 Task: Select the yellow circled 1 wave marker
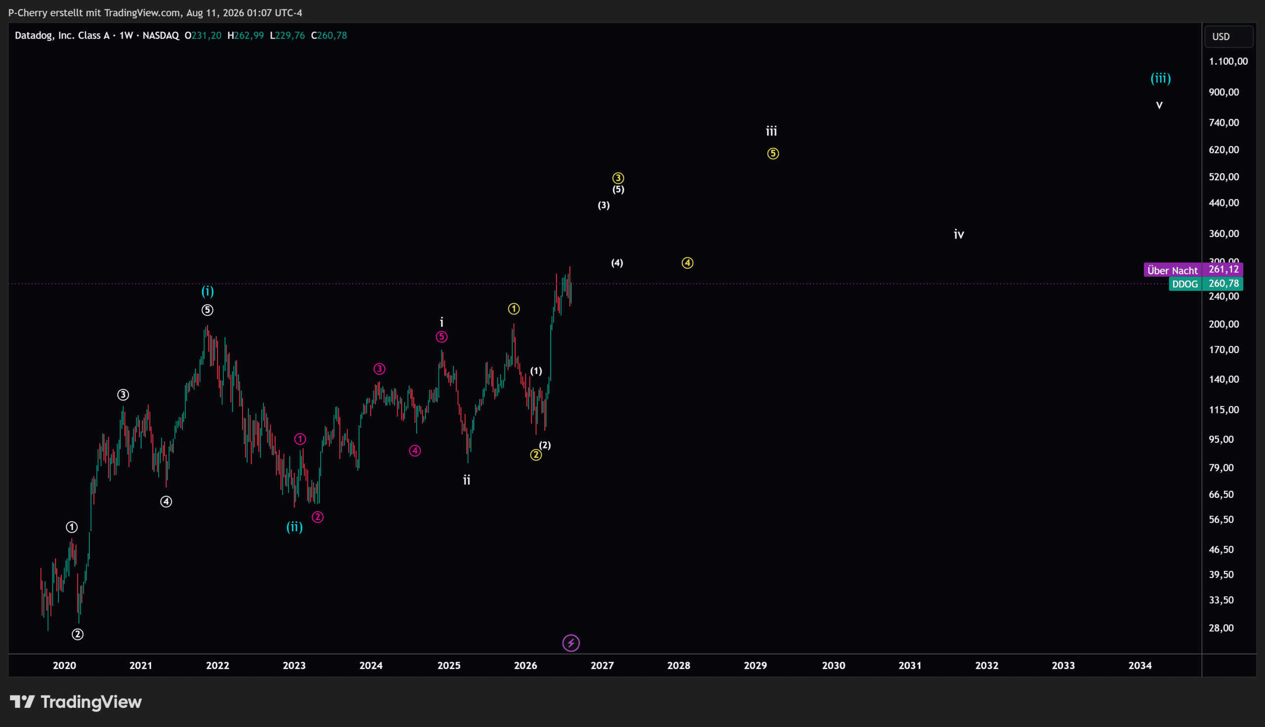[x=514, y=309]
